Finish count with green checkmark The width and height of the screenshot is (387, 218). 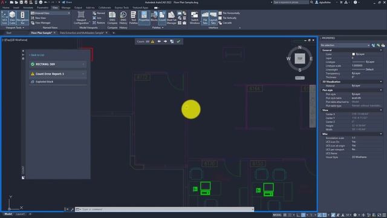pos(178,42)
